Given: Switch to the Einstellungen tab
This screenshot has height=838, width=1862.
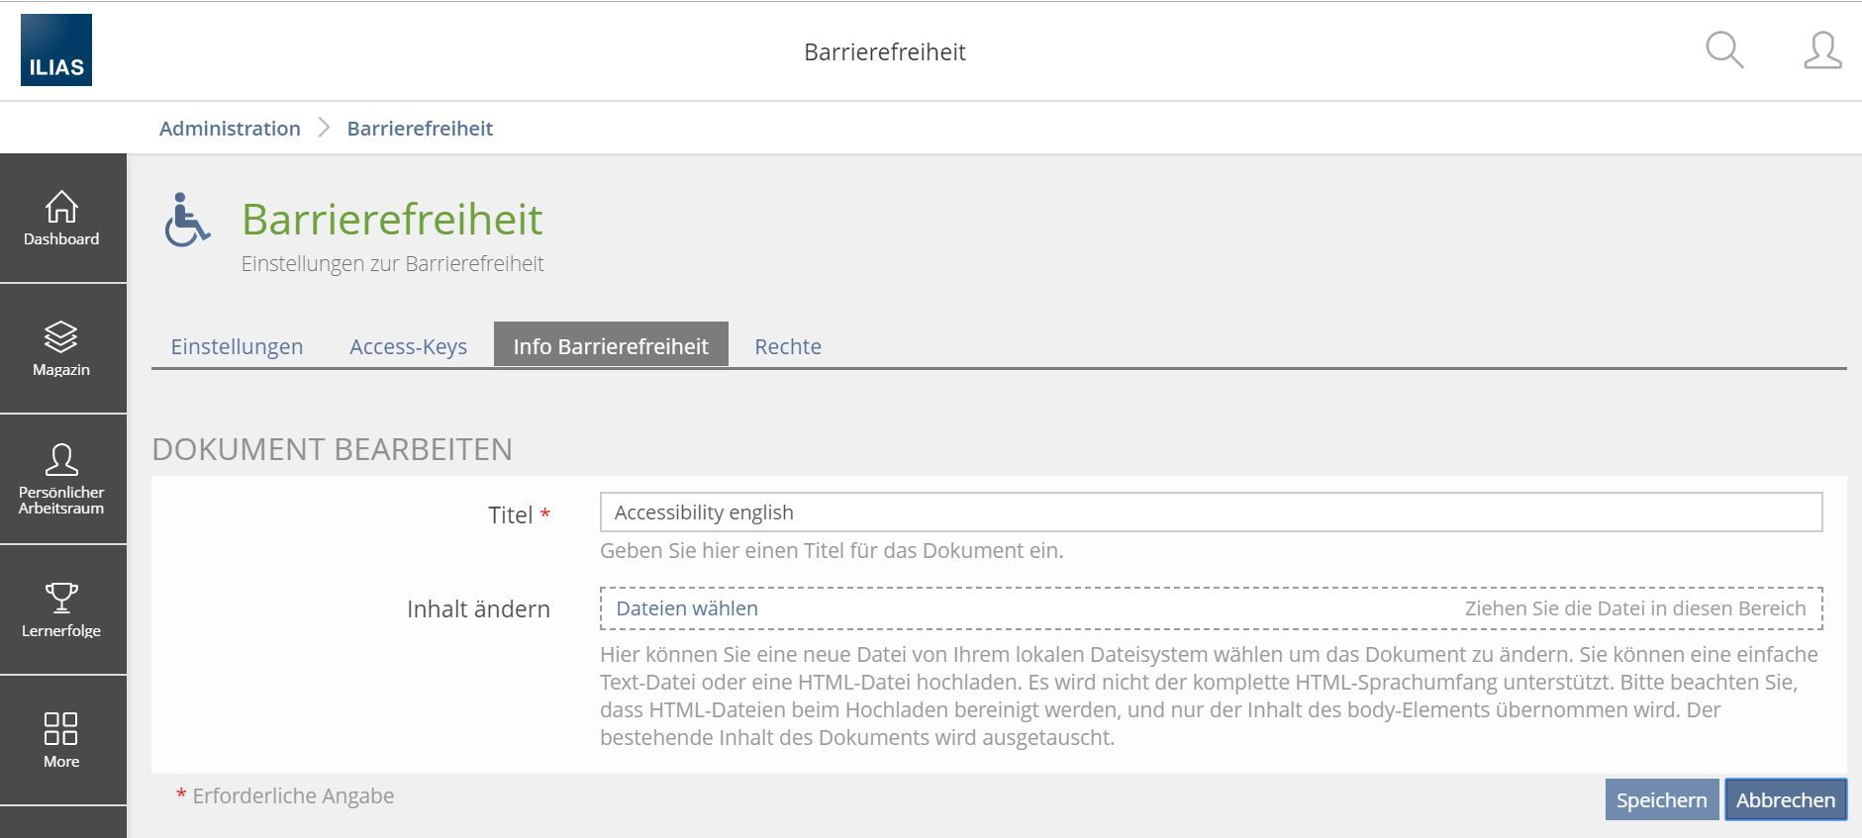Looking at the screenshot, I should click(237, 346).
